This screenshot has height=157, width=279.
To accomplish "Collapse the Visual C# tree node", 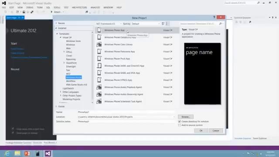I will (61, 38).
